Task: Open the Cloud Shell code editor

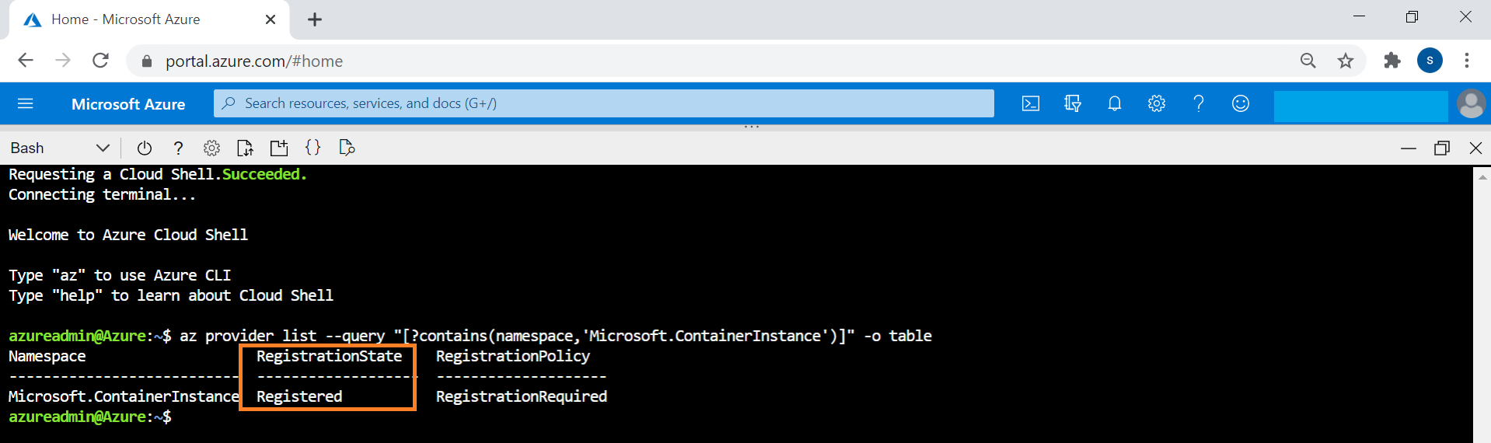Action: pos(313,148)
